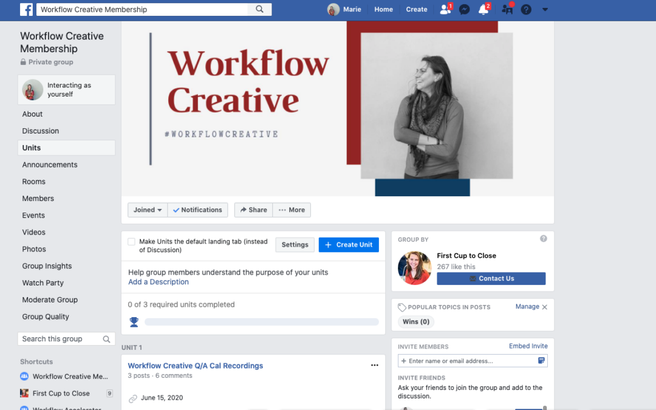Open the unit options three-dot menu
This screenshot has height=410, width=656.
(x=374, y=365)
